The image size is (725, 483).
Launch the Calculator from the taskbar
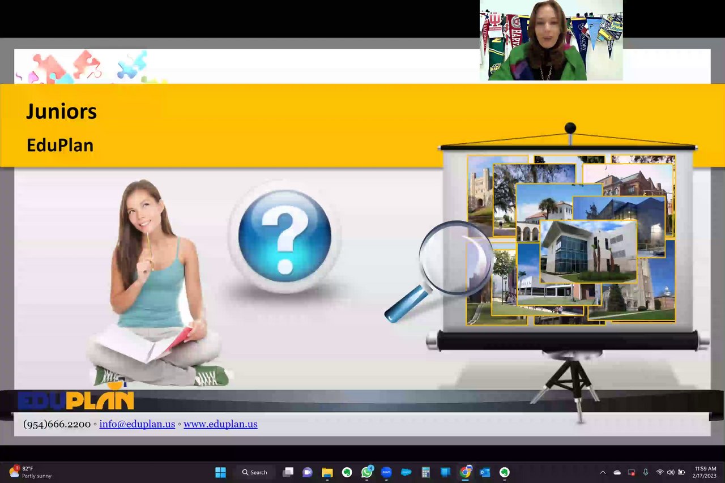tap(426, 472)
